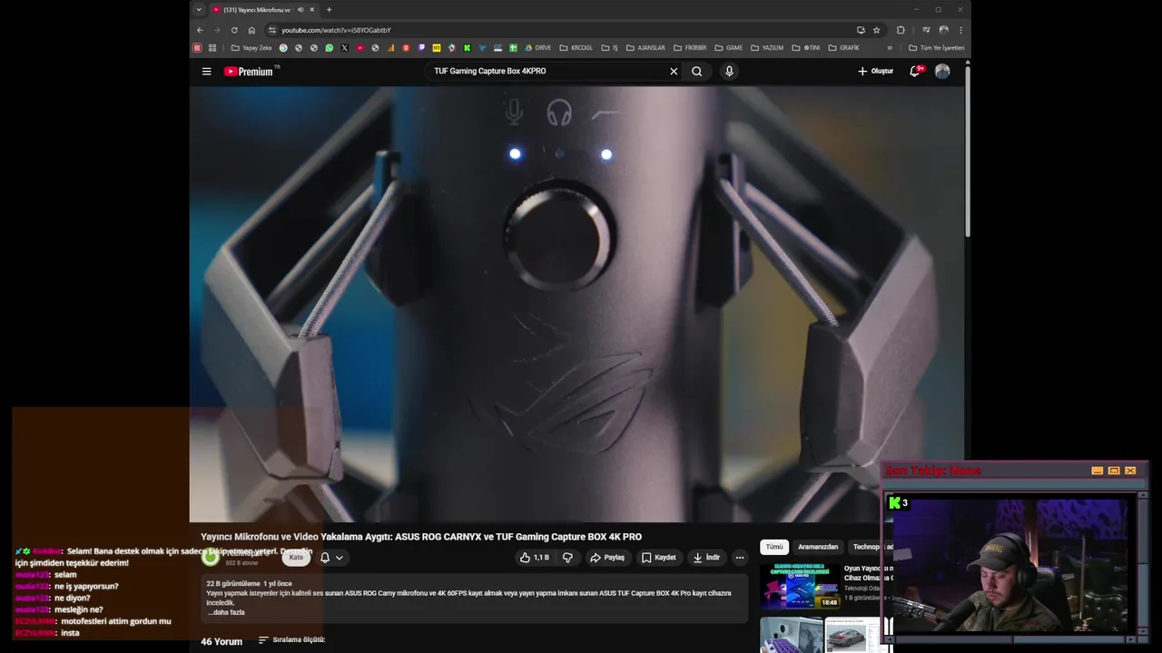
Task: Open the Chrome tab search dropdown
Action: (x=199, y=10)
